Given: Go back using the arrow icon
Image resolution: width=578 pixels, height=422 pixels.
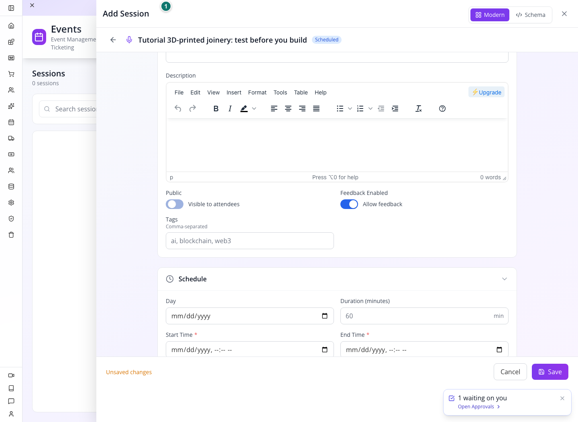Looking at the screenshot, I should point(113,40).
